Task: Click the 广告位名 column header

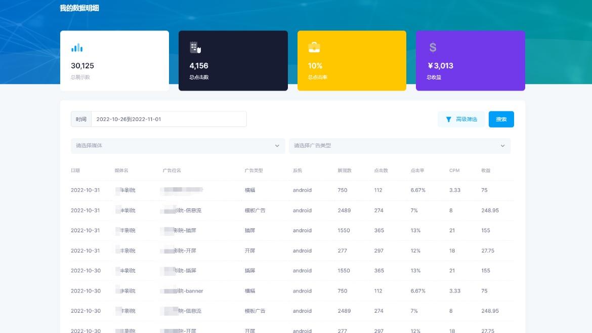Action: pos(172,171)
